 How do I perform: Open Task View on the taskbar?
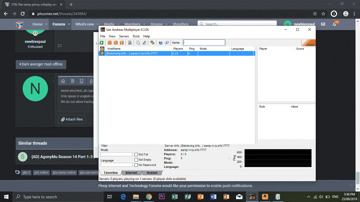110,197
